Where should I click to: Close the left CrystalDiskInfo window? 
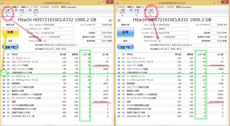110,2
